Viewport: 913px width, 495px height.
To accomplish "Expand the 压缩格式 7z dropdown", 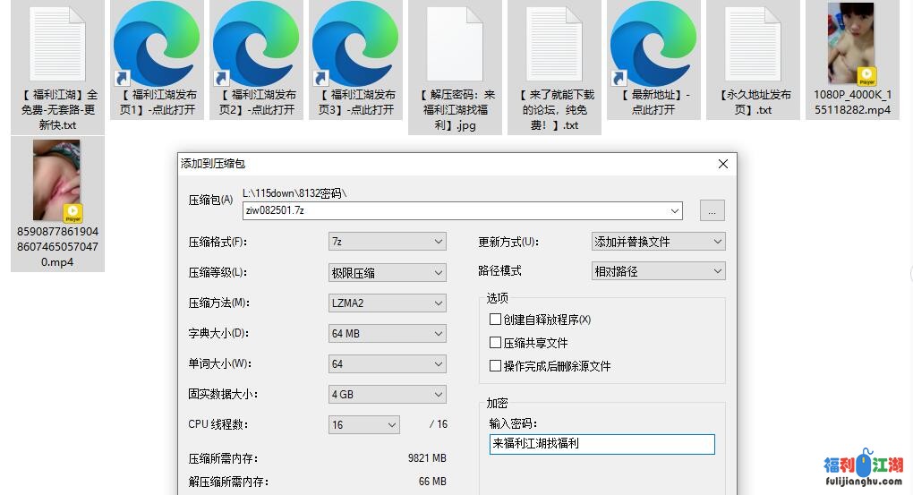I will click(x=387, y=242).
